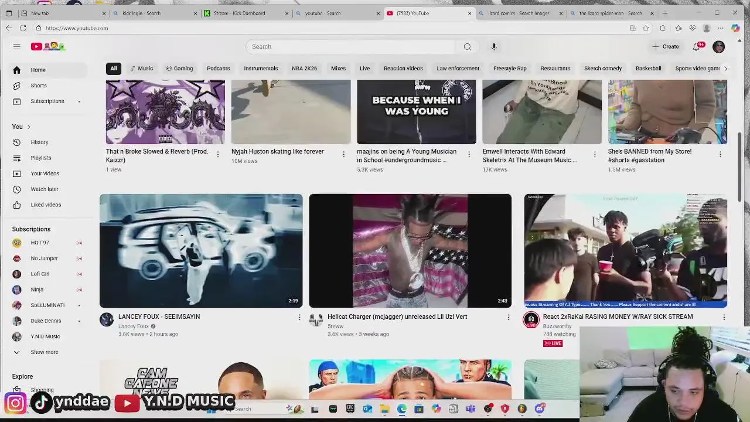This screenshot has height=422, width=750.
Task: Open the 'Nyjah Huston skating like forever' title
Action: (x=278, y=151)
